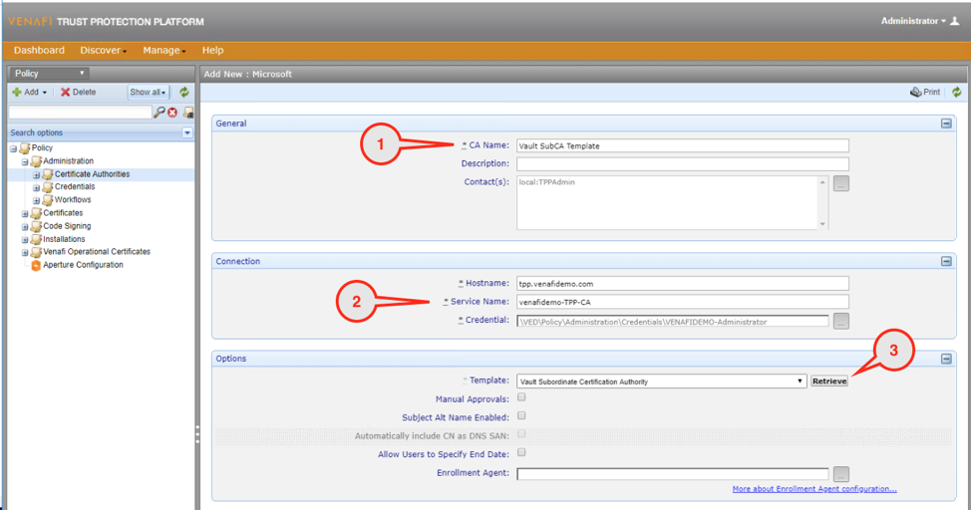Click the Credentials folder icon
971x510 pixels.
pyautogui.click(x=48, y=187)
